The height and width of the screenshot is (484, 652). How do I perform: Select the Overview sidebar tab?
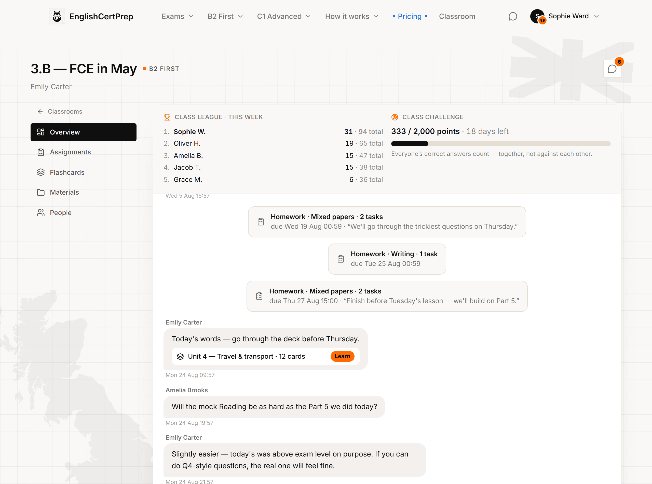(x=84, y=132)
